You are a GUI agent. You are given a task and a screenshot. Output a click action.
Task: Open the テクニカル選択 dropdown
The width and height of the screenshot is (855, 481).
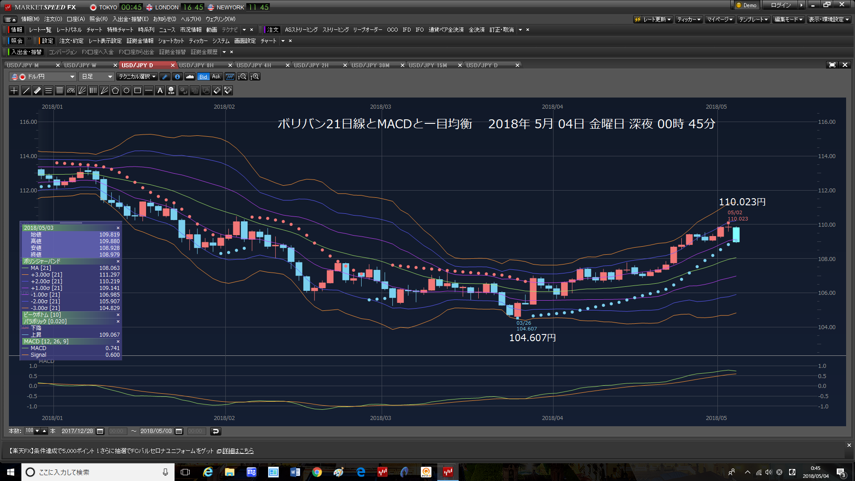point(137,77)
